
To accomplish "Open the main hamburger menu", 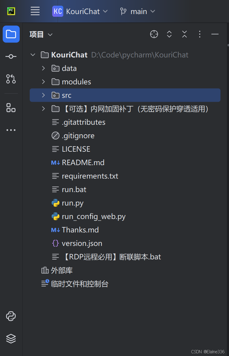I will tap(35, 11).
